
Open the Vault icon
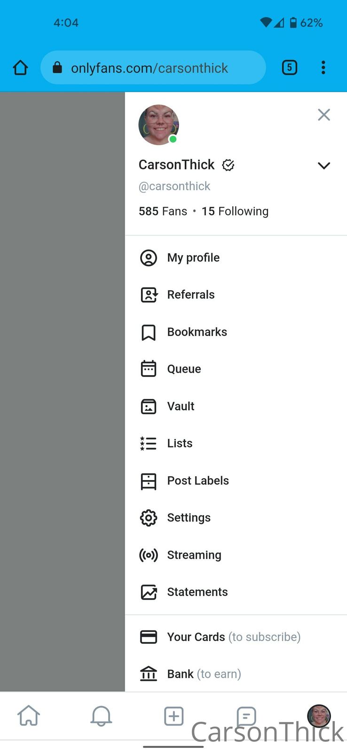pos(149,406)
